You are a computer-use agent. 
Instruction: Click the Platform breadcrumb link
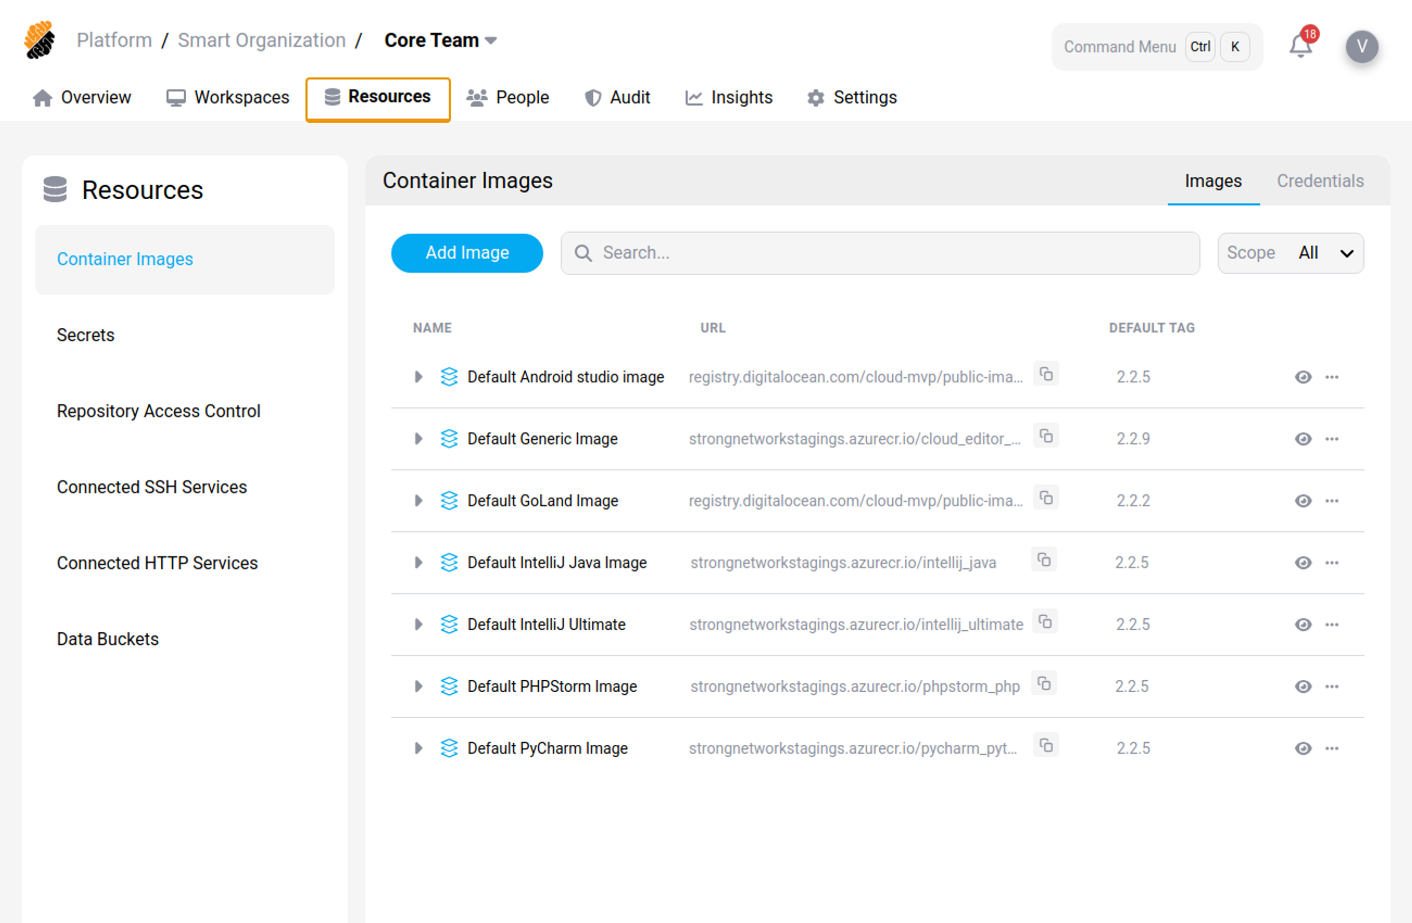pos(115,41)
